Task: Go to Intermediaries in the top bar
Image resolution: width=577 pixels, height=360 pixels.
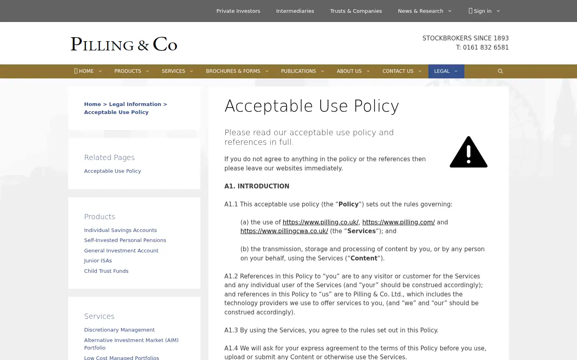Action: pyautogui.click(x=295, y=11)
